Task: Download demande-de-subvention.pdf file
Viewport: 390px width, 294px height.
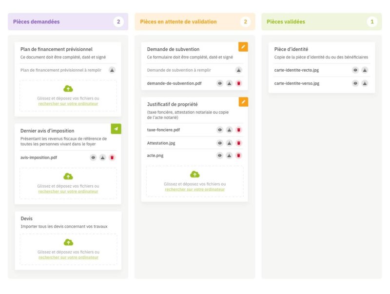Action: click(x=229, y=83)
